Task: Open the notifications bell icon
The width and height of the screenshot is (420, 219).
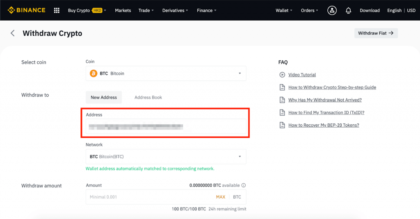Action: coord(348,10)
